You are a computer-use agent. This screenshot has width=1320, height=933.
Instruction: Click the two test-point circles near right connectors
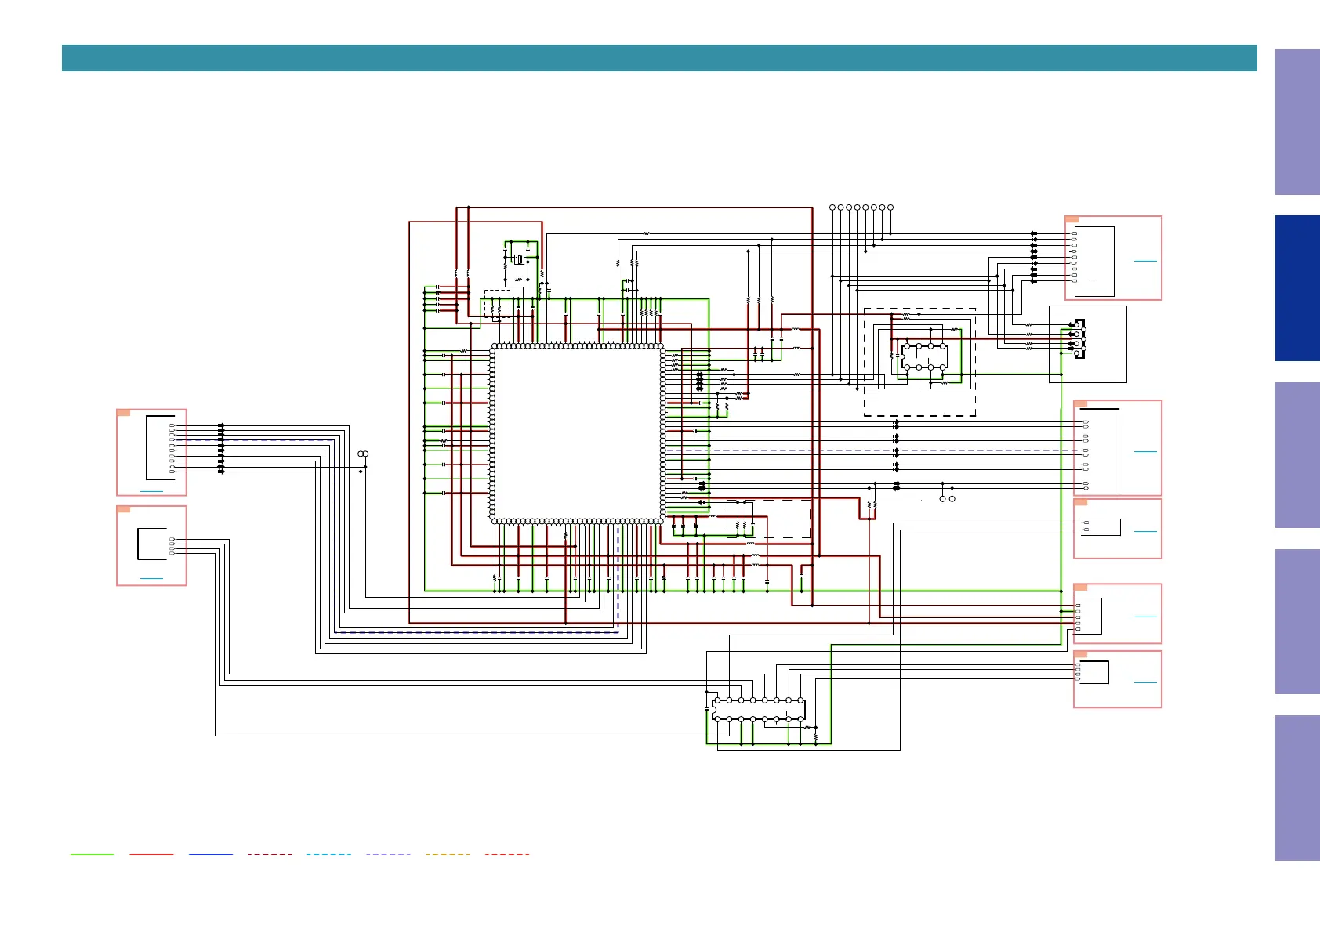coord(947,498)
